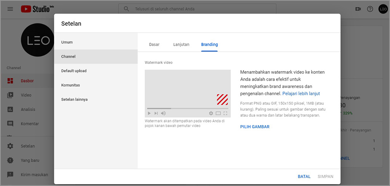Click the volume icon in preview player
Viewport: 390px width, 186px height.
[163, 113]
